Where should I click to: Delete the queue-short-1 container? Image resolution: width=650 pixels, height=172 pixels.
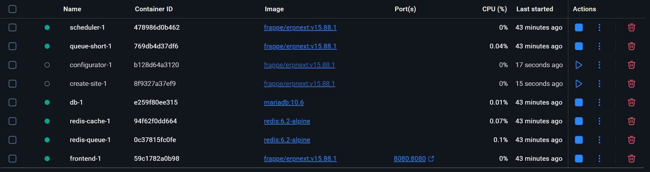631,46
